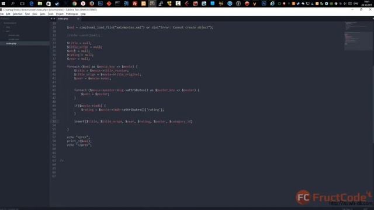
Task: Open the second xml file in sidebar
Action: (x=13, y=39)
